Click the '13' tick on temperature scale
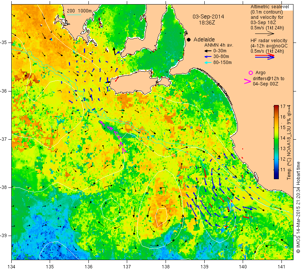The width and height of the screenshot is (301, 271). (283, 148)
